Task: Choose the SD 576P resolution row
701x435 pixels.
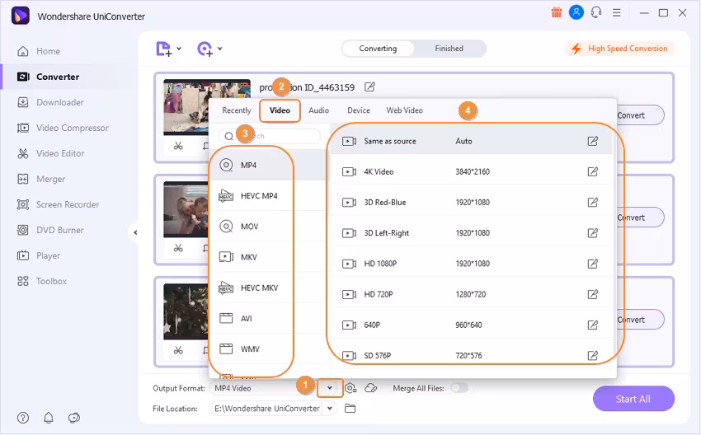Action: (x=472, y=356)
